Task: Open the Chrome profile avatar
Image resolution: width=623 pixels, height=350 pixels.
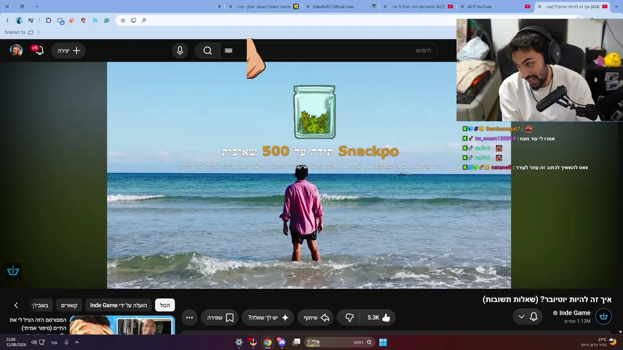Action: coord(19,20)
